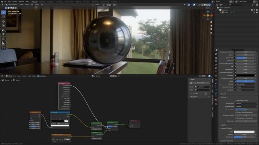Switch perspective/orthographic gizmo in viewport
The width and height of the screenshot is (259, 145).
211,33
